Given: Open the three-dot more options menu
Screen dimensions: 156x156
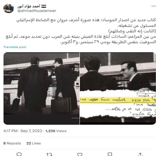Looking at the screenshot, I should point(153,6).
